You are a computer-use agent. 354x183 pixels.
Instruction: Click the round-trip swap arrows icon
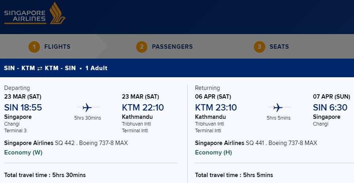40,68
